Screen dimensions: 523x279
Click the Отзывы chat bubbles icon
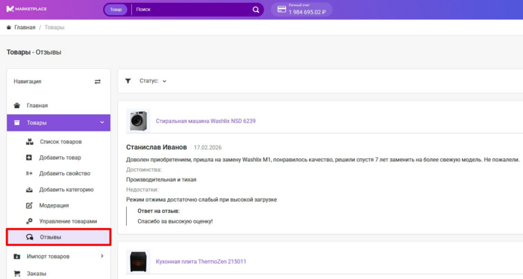30,237
